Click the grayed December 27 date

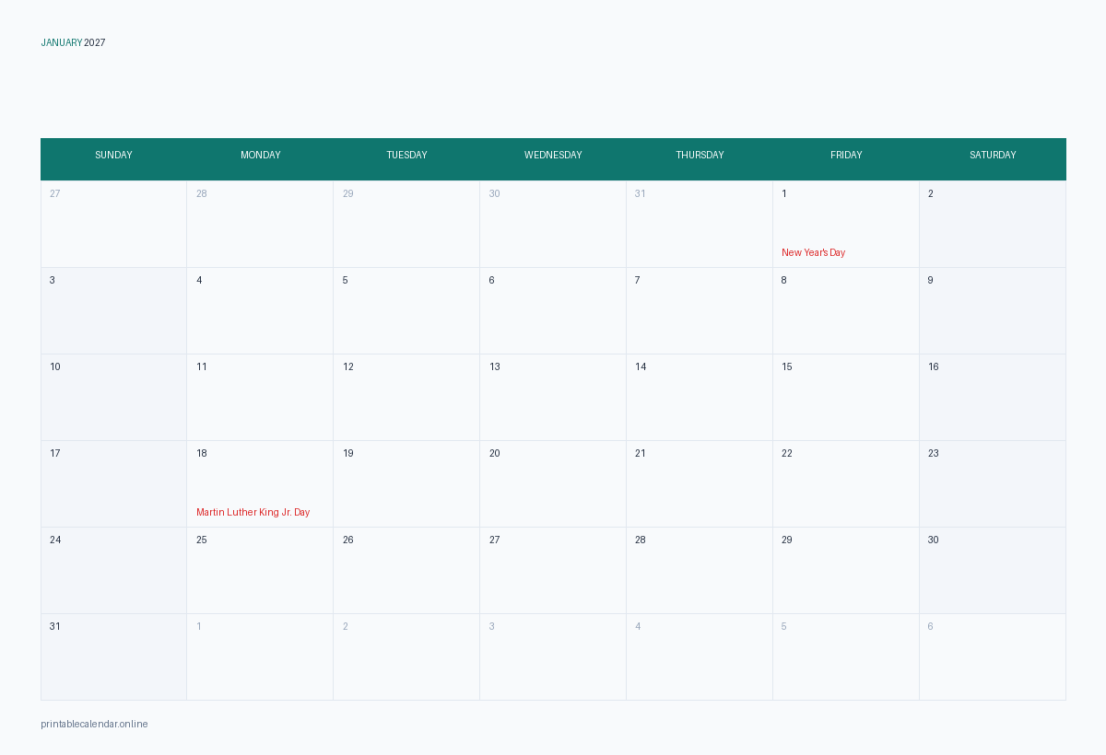coord(55,194)
